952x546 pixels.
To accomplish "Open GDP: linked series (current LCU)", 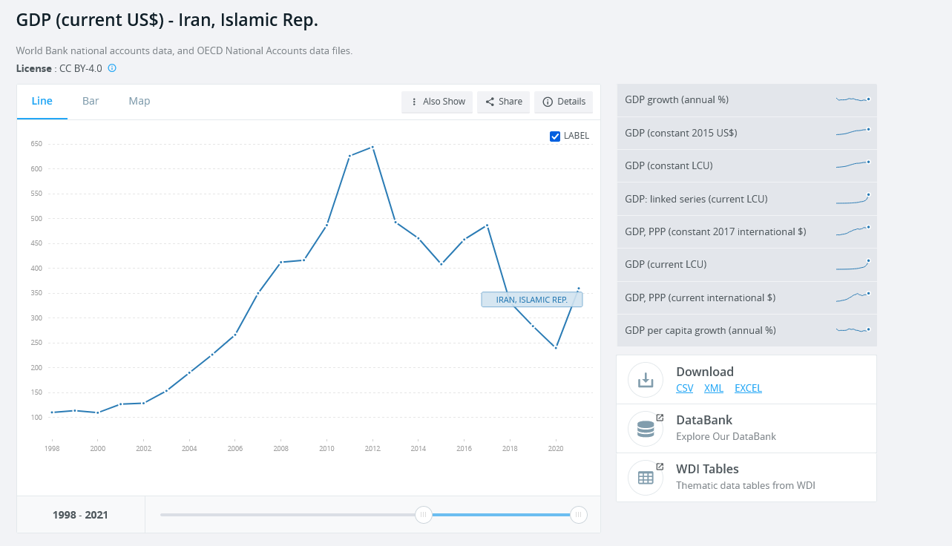I will 747,199.
